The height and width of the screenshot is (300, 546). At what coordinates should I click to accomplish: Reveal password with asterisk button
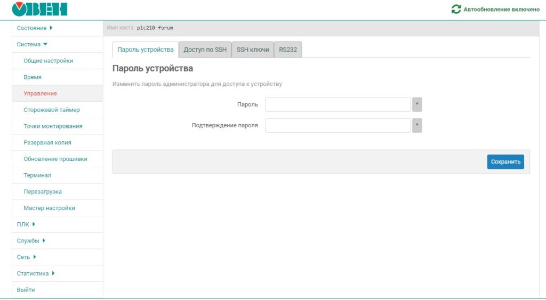pyautogui.click(x=417, y=104)
